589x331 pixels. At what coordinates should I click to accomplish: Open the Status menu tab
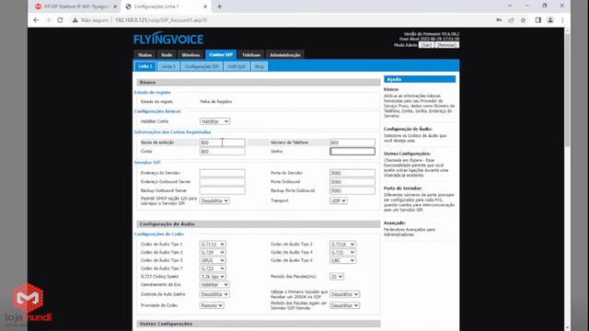[x=144, y=55]
